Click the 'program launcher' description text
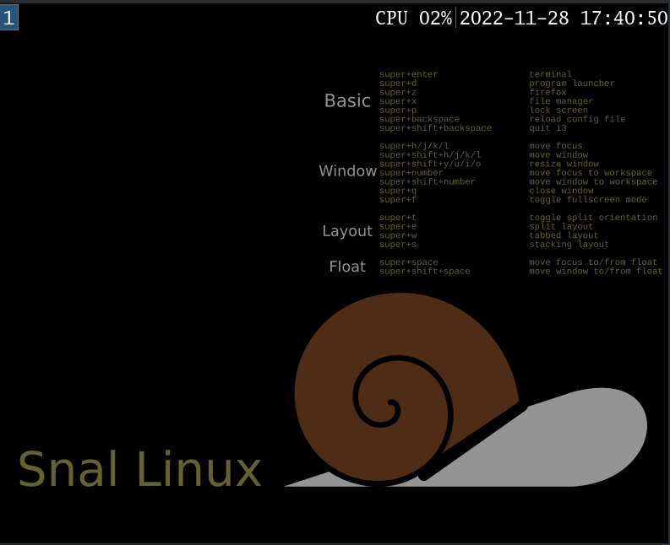670x545 pixels. tap(571, 84)
